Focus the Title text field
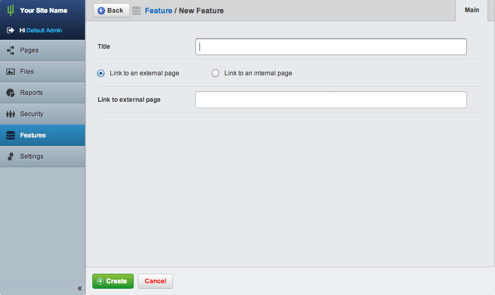 (x=331, y=47)
